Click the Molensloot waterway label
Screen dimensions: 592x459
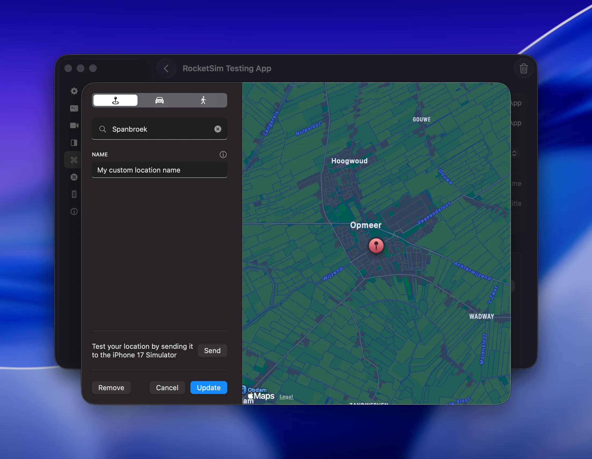[483, 349]
